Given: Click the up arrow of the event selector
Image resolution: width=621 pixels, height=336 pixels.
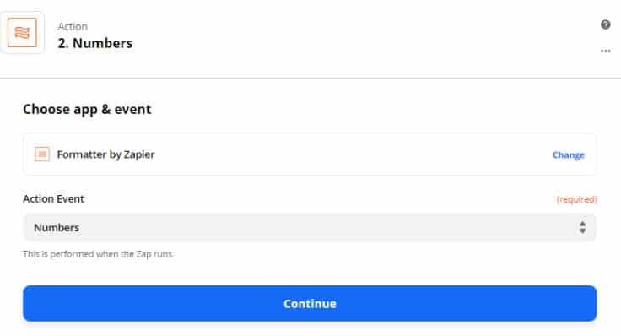Looking at the screenshot, I should (x=582, y=225).
